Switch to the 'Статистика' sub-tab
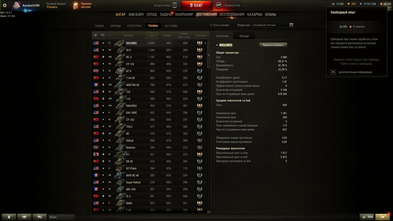This screenshot has height=221, width=393. (x=134, y=26)
